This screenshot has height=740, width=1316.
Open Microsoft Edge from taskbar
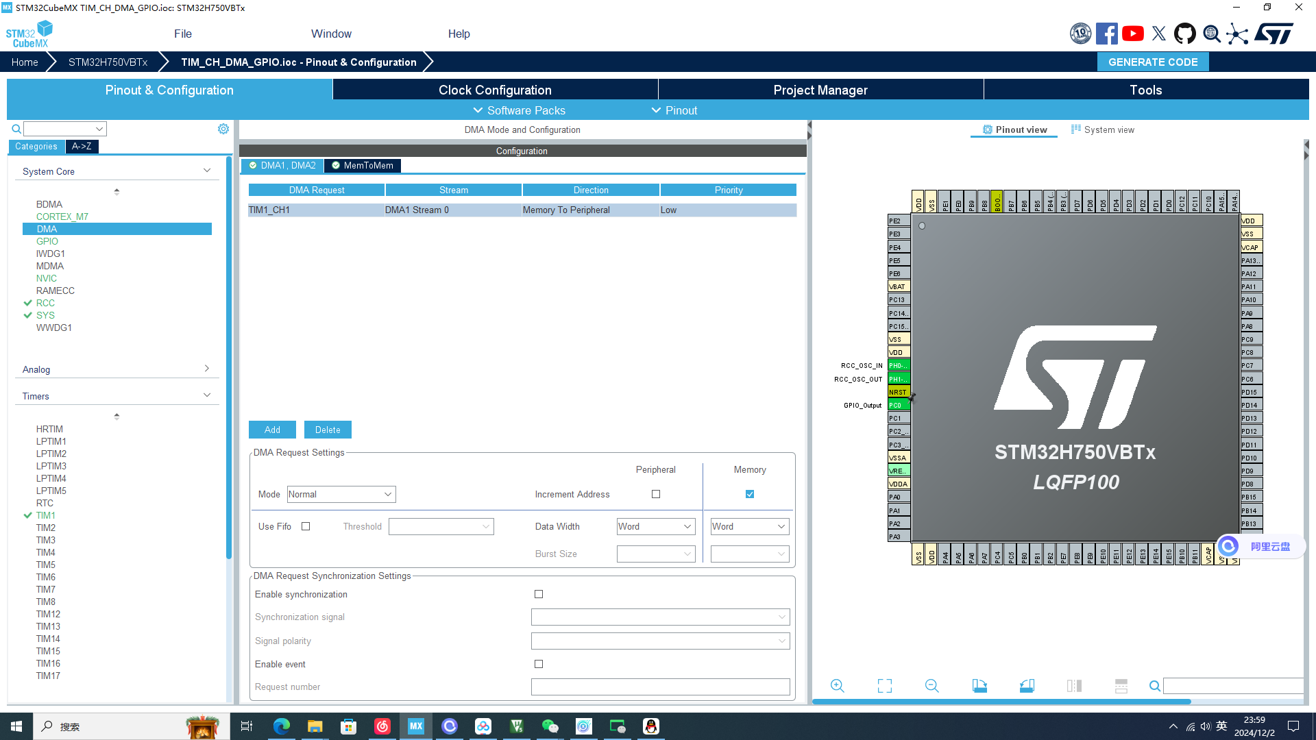282,726
